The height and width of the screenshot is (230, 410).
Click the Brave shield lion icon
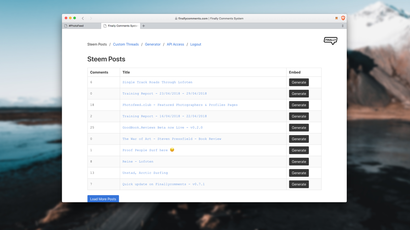point(343,18)
